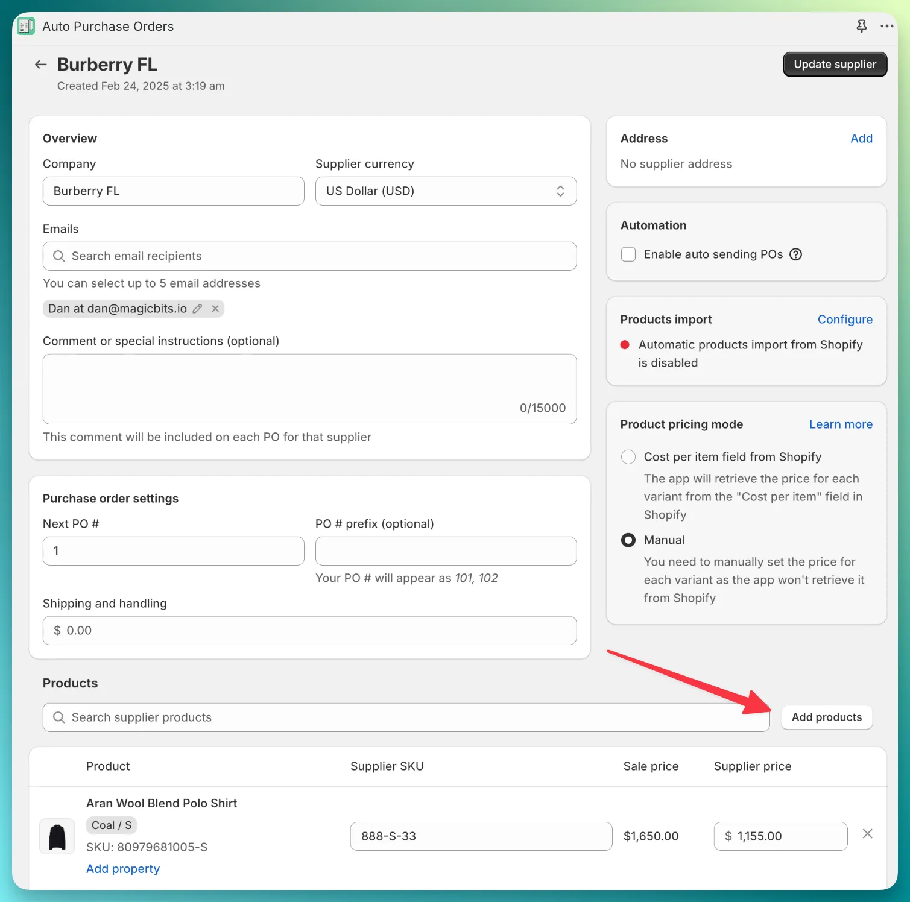Open Configure link for Products import
This screenshot has height=902, width=910.
[845, 320]
